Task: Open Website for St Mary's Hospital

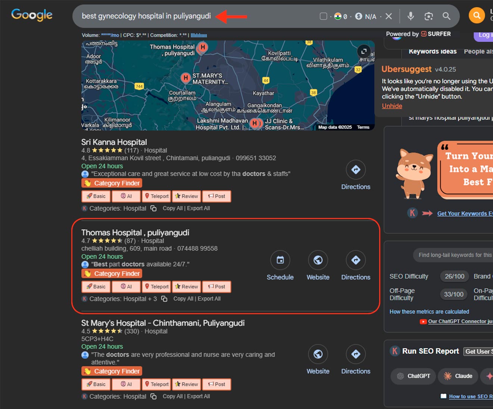Action: [318, 354]
